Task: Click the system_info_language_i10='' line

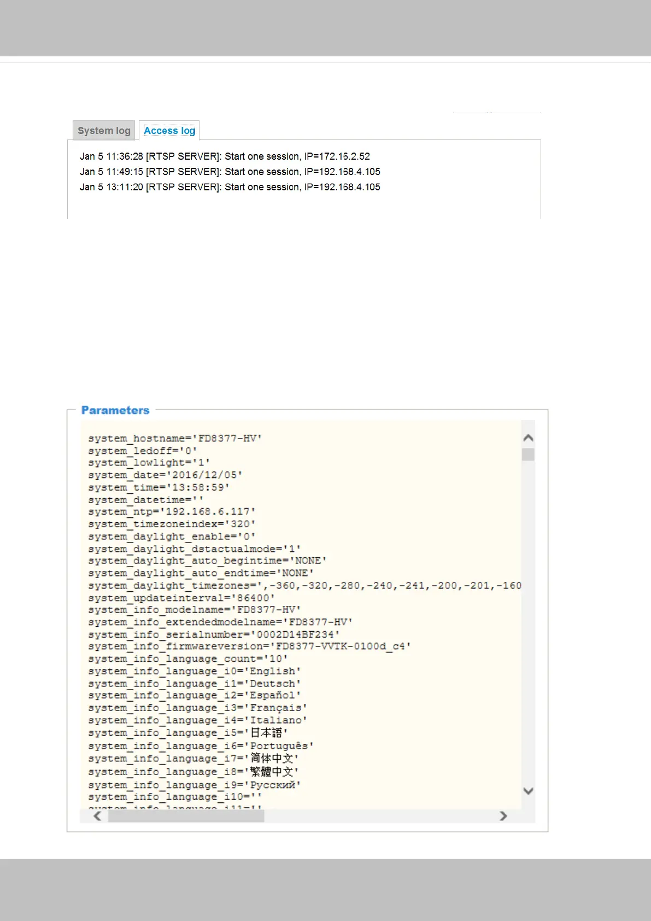Action: pos(175,797)
